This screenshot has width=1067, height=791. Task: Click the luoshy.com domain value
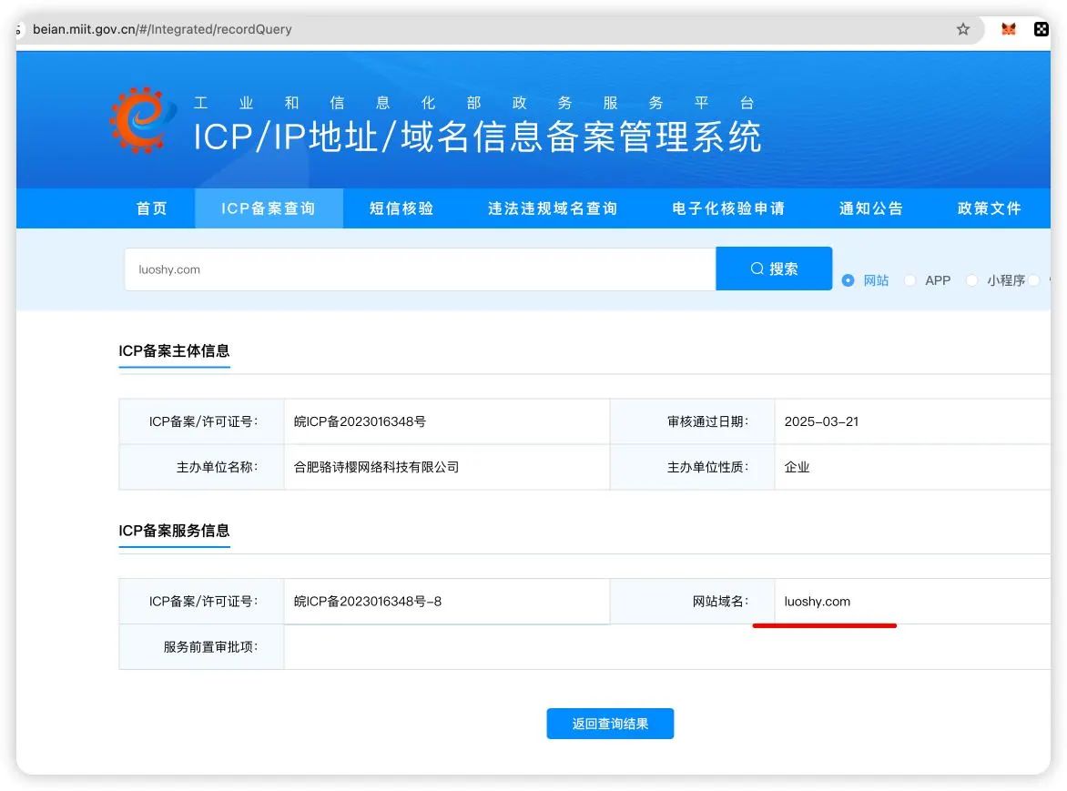pos(818,602)
